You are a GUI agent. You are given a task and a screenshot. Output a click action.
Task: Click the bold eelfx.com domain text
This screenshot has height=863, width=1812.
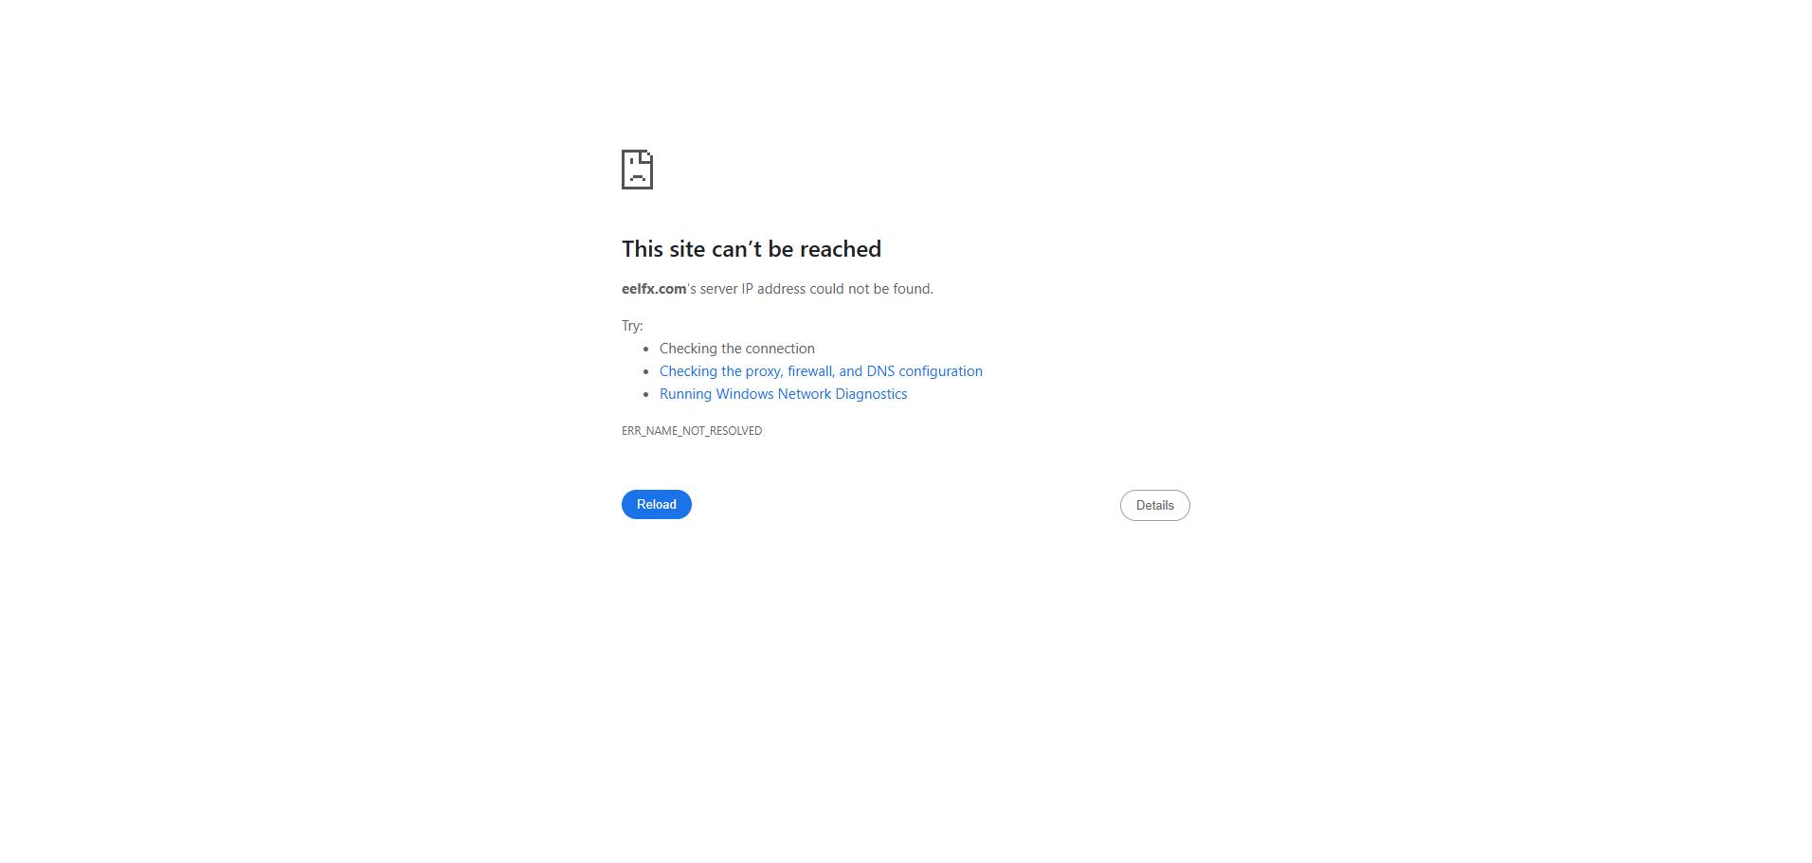[654, 289]
